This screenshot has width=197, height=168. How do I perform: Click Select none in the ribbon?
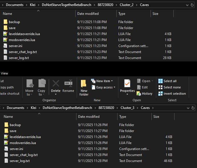pyautogui.click(x=169, y=87)
